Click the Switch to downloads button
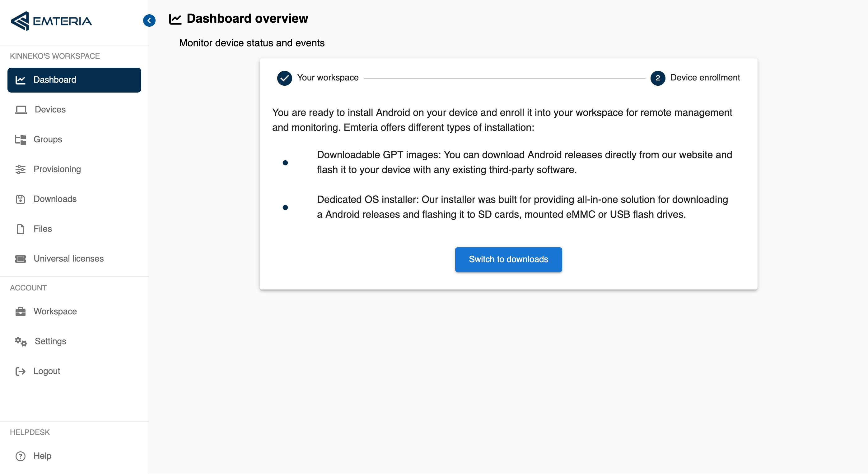The image size is (868, 474). [508, 259]
